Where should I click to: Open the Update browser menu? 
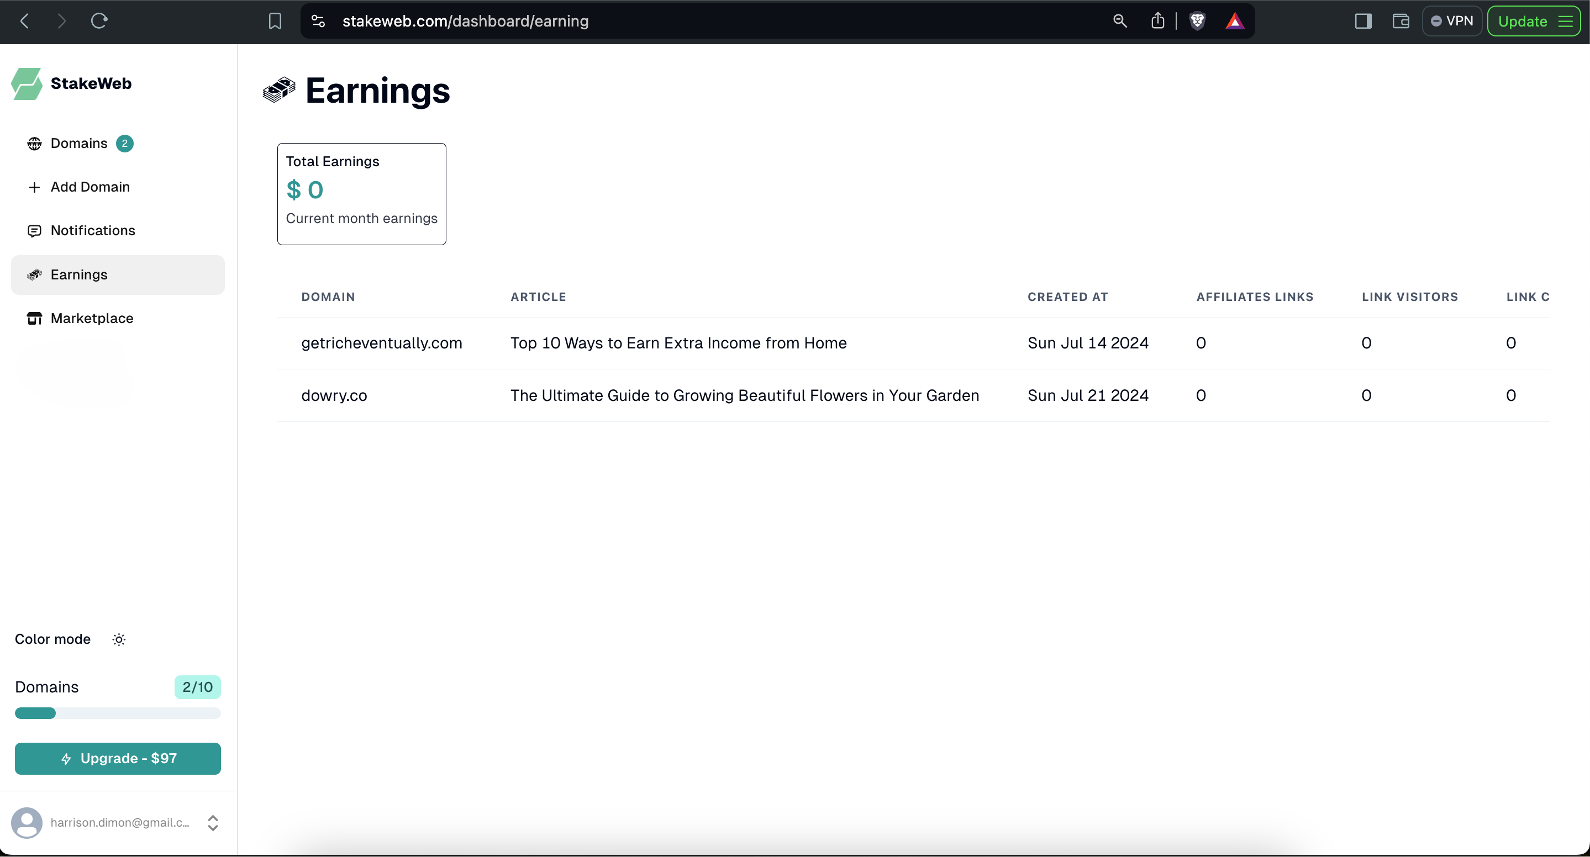(x=1534, y=22)
